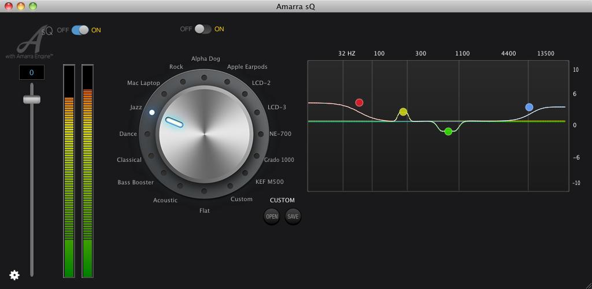Click the active Jazz preset dot

(x=152, y=113)
